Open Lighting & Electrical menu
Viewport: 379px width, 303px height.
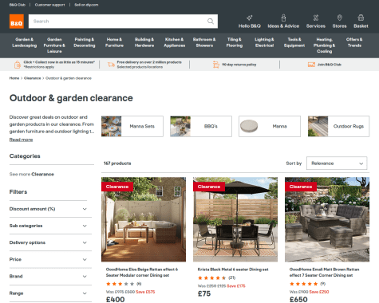[x=264, y=42]
